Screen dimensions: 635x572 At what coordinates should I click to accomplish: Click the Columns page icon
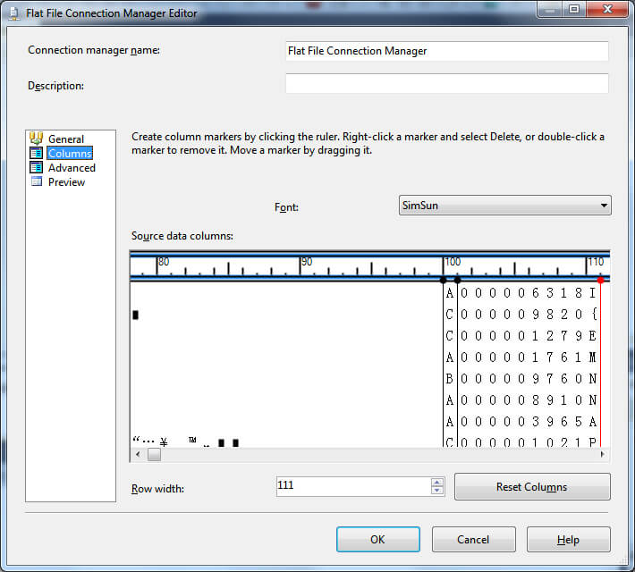[36, 153]
